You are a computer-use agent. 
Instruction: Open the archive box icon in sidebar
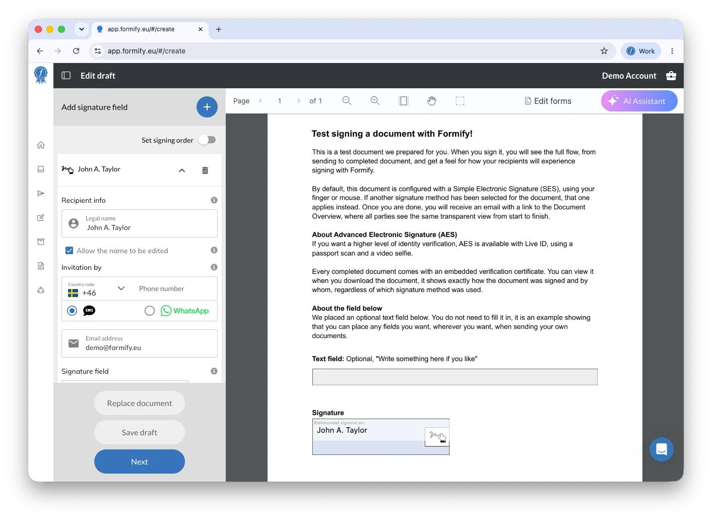pos(41,242)
